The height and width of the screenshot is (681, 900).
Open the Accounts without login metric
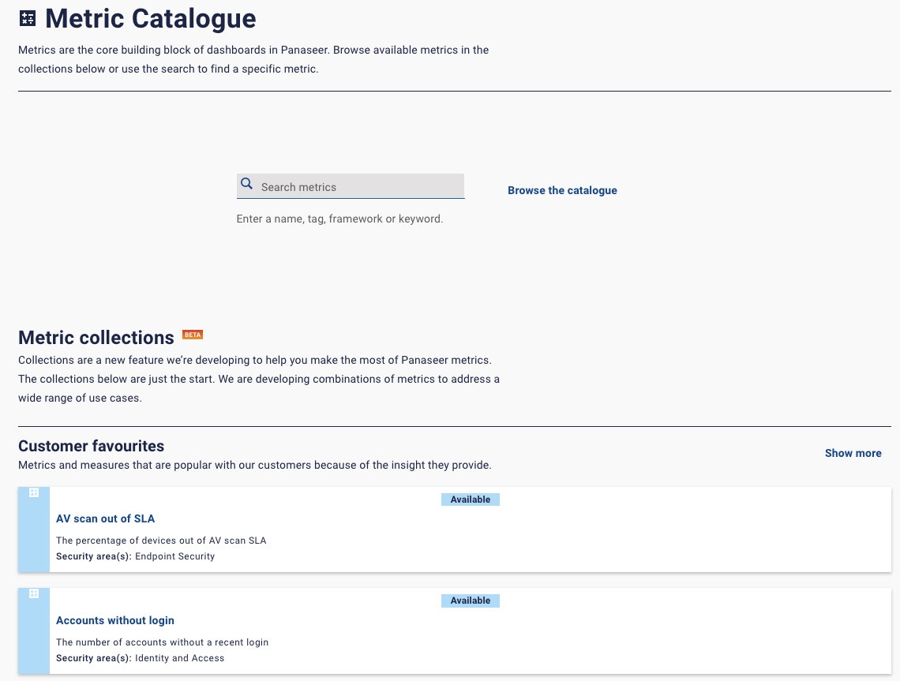[114, 620]
